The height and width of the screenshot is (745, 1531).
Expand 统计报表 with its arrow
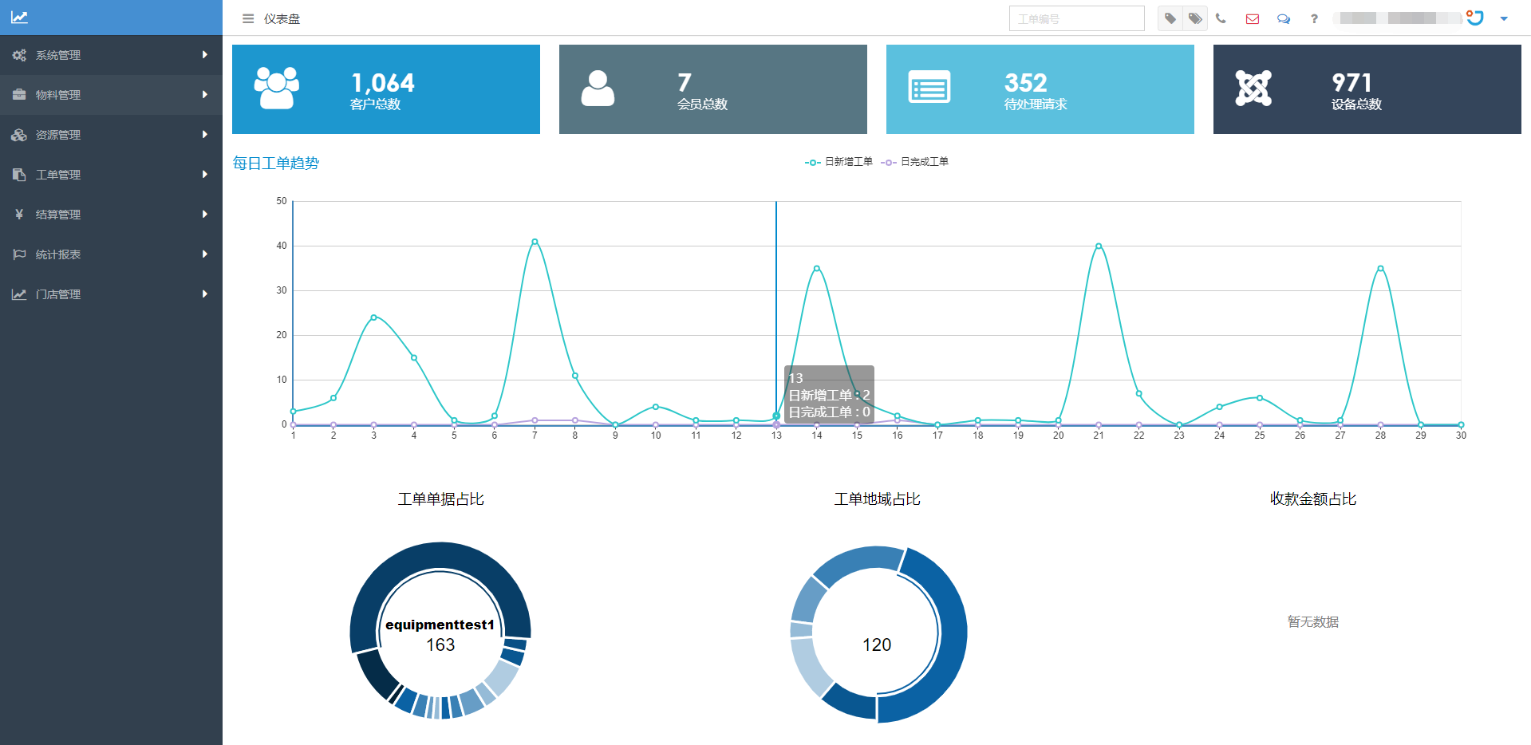205,254
